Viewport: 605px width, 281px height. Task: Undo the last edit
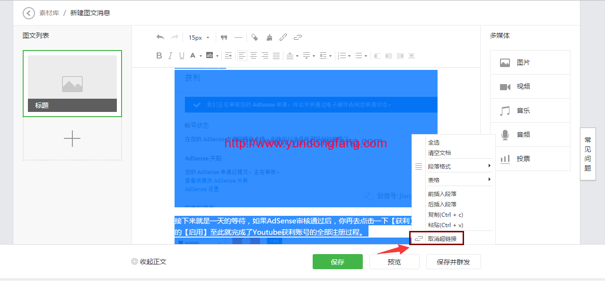160,37
